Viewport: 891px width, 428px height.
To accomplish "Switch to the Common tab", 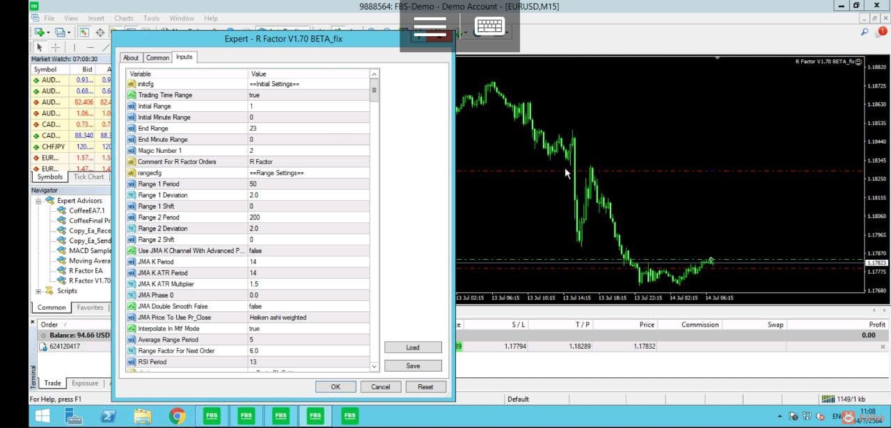I will pyautogui.click(x=158, y=58).
